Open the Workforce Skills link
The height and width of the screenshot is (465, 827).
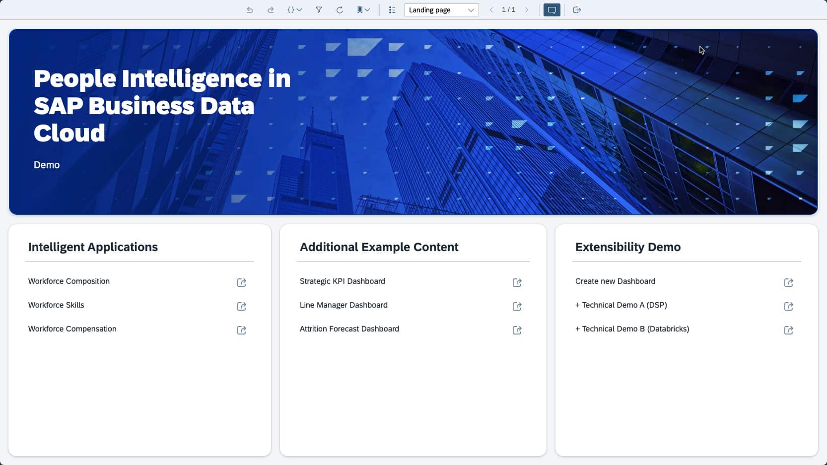pyautogui.click(x=56, y=305)
